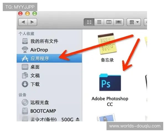Eject the 500G backup disk

point(78,119)
